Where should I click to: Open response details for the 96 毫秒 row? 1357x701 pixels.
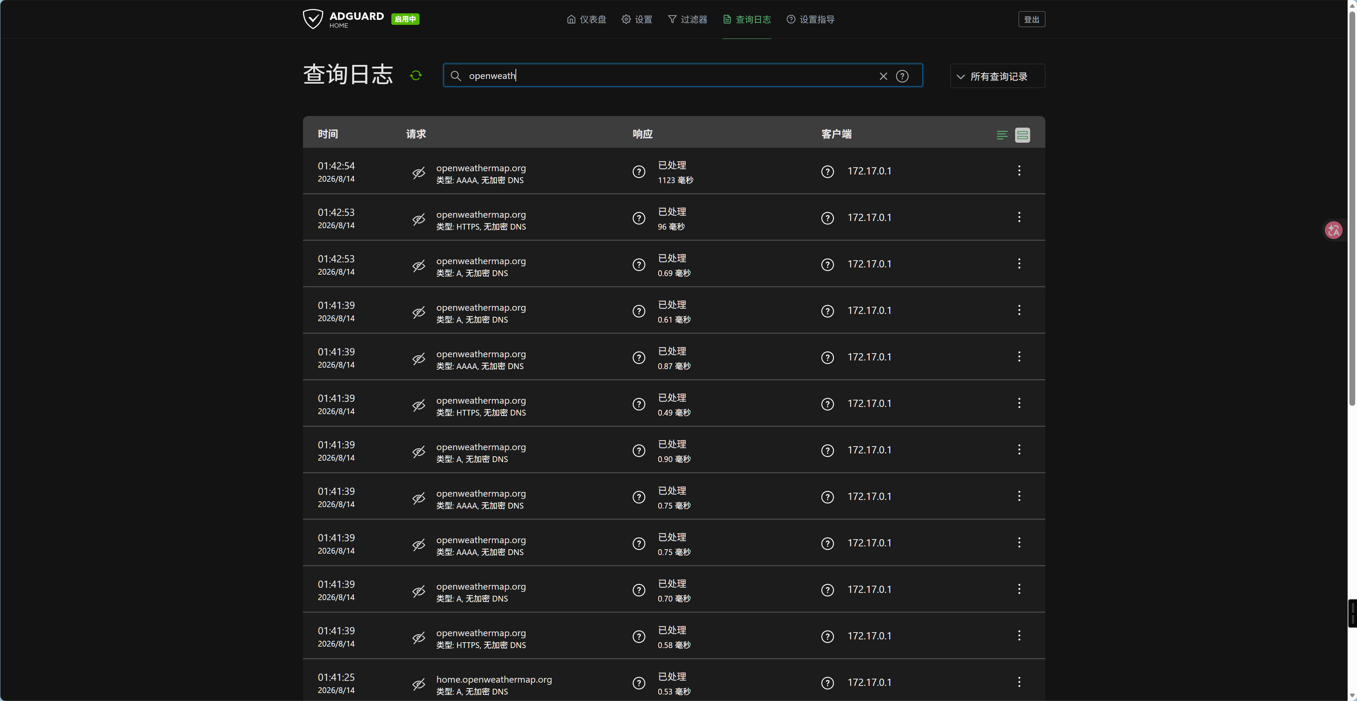pos(638,218)
